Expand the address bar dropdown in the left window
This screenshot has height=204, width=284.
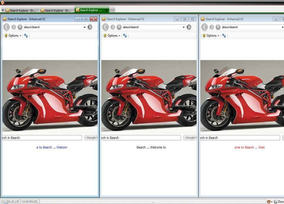click(85, 27)
